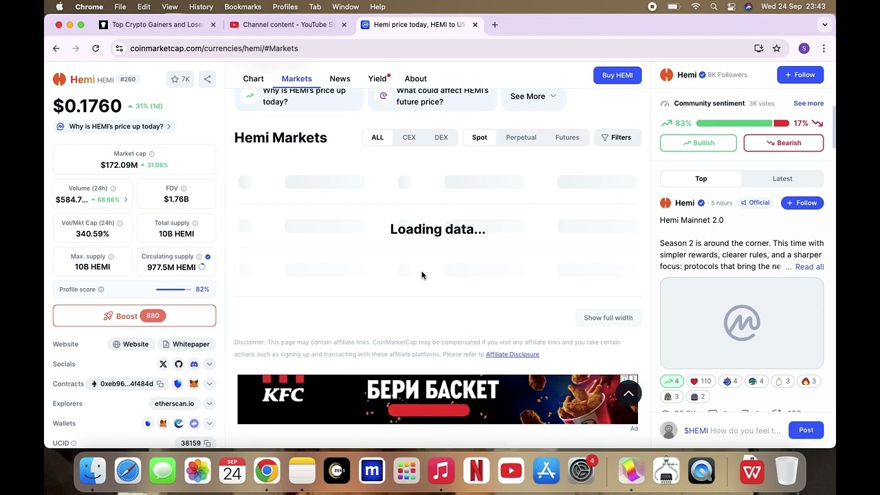The width and height of the screenshot is (880, 495).
Task: Click the MetaMask fox icon in the Wallets row
Action: (163, 423)
